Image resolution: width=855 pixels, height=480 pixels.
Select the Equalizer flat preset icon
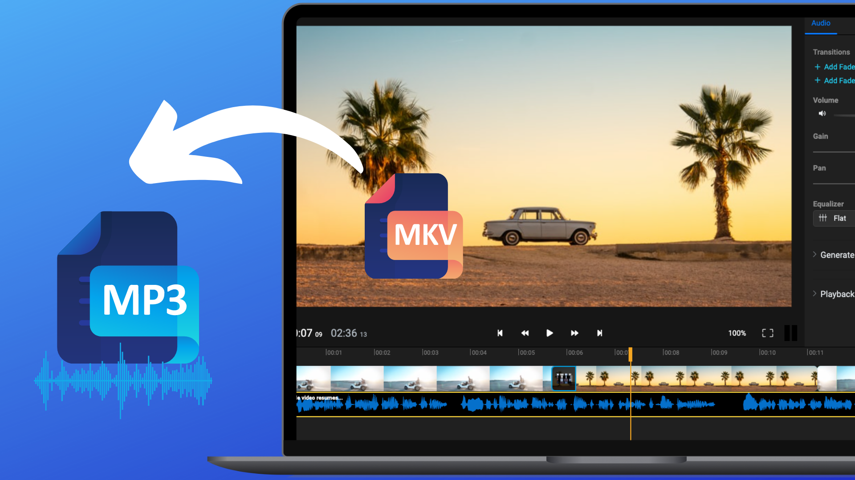pyautogui.click(x=822, y=218)
